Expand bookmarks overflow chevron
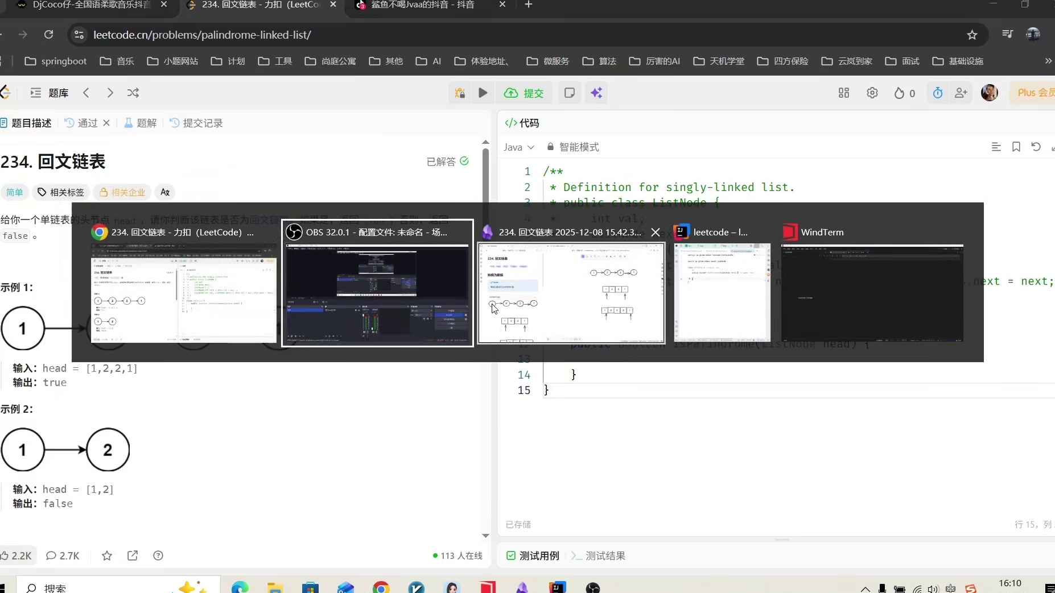The height and width of the screenshot is (593, 1055). click(1048, 61)
